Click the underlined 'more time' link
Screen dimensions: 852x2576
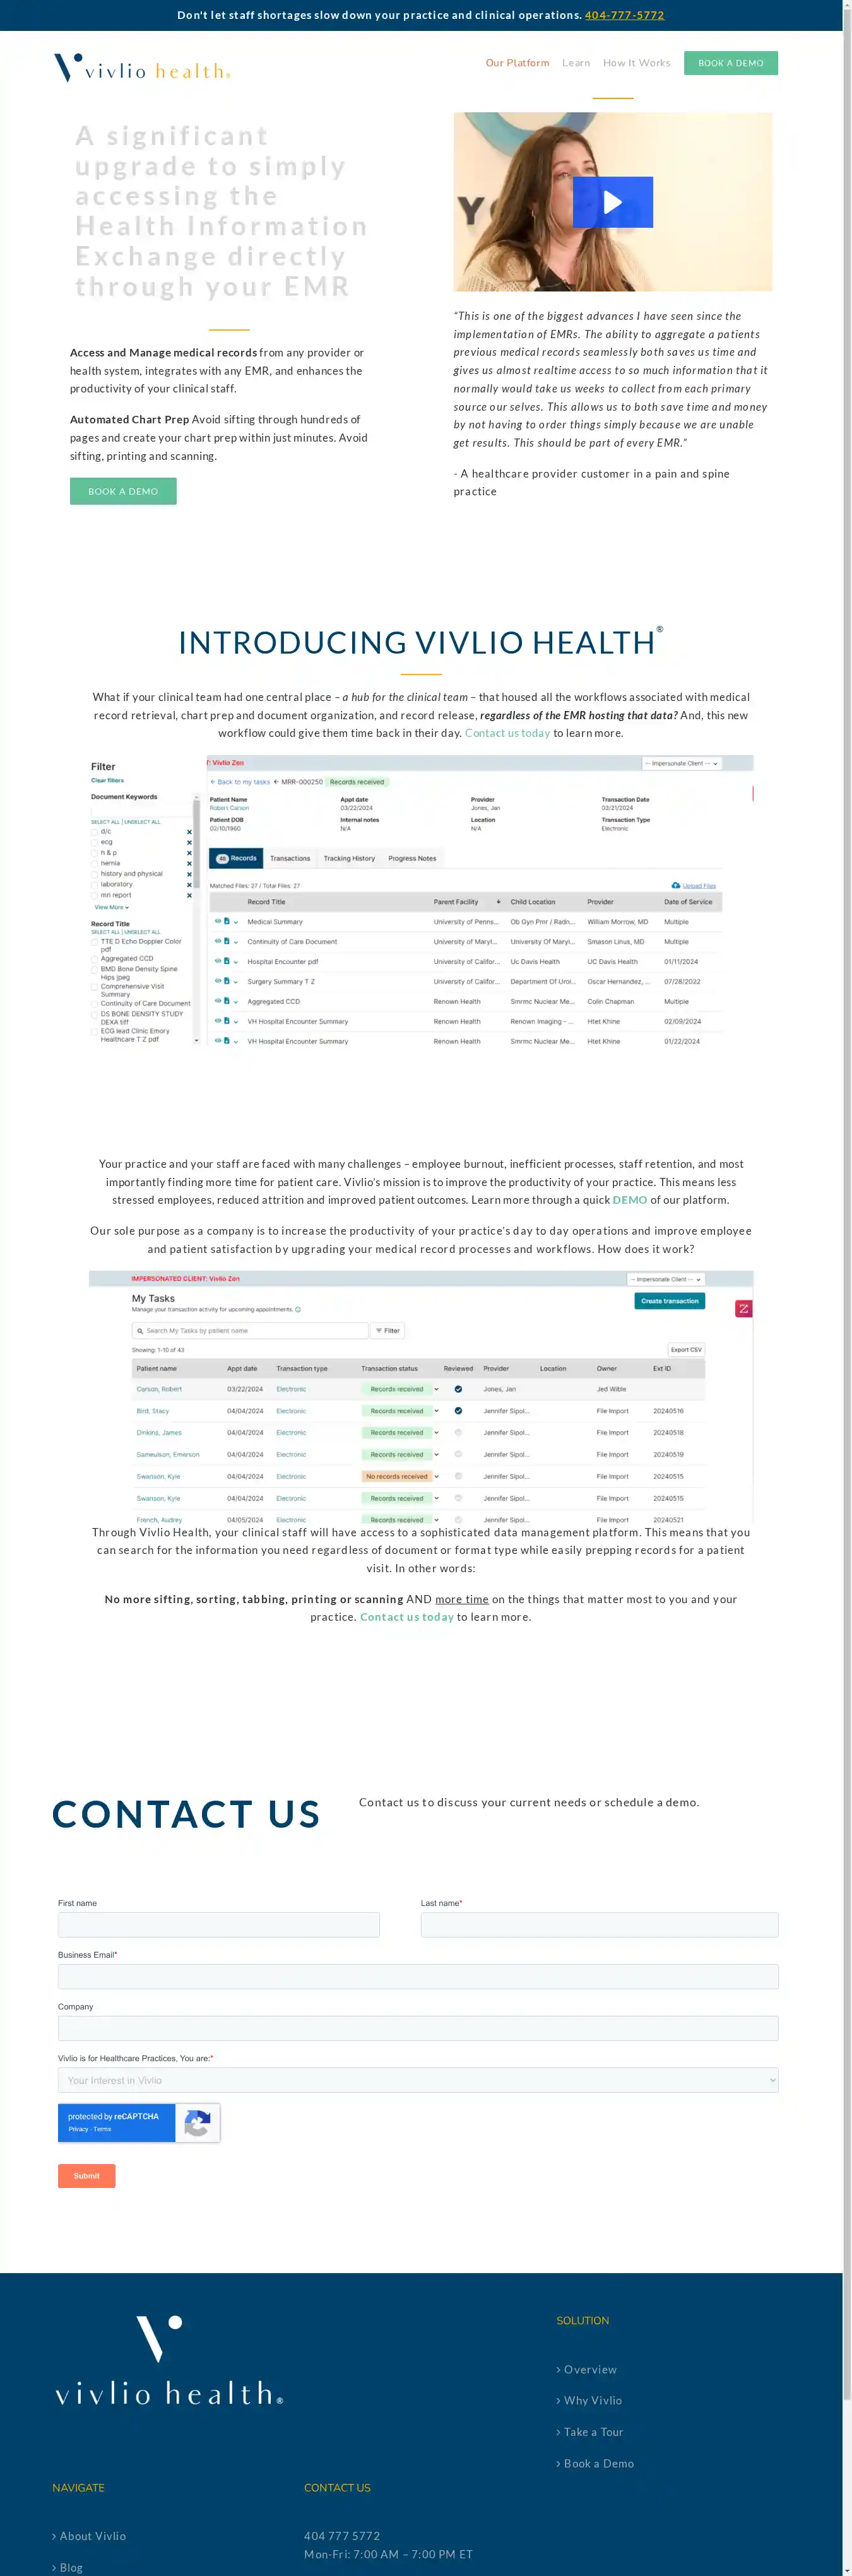[x=461, y=1599]
